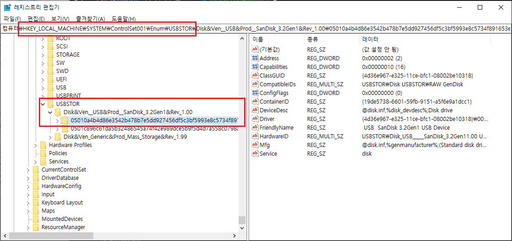512x241 pixels.
Task: Expand the SWD tree node
Action: click(x=43, y=71)
